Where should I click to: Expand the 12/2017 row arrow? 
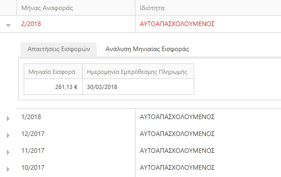[x=8, y=135]
